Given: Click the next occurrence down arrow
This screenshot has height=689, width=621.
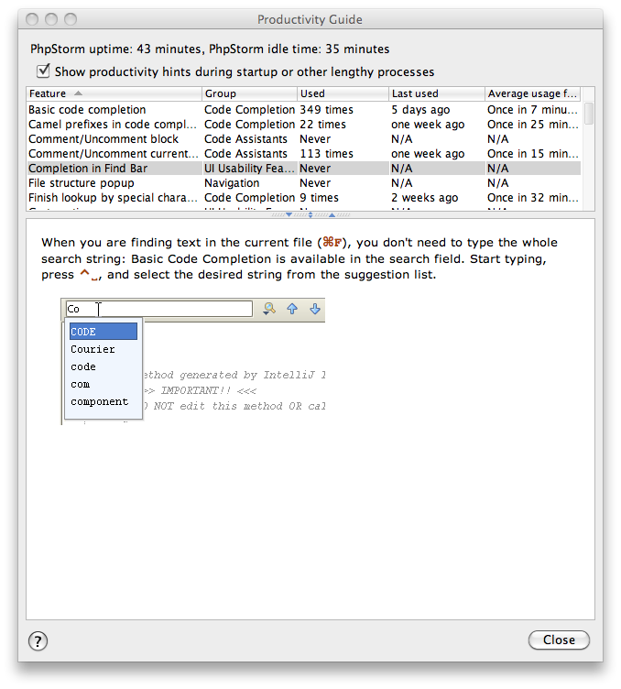Looking at the screenshot, I should click(x=315, y=309).
